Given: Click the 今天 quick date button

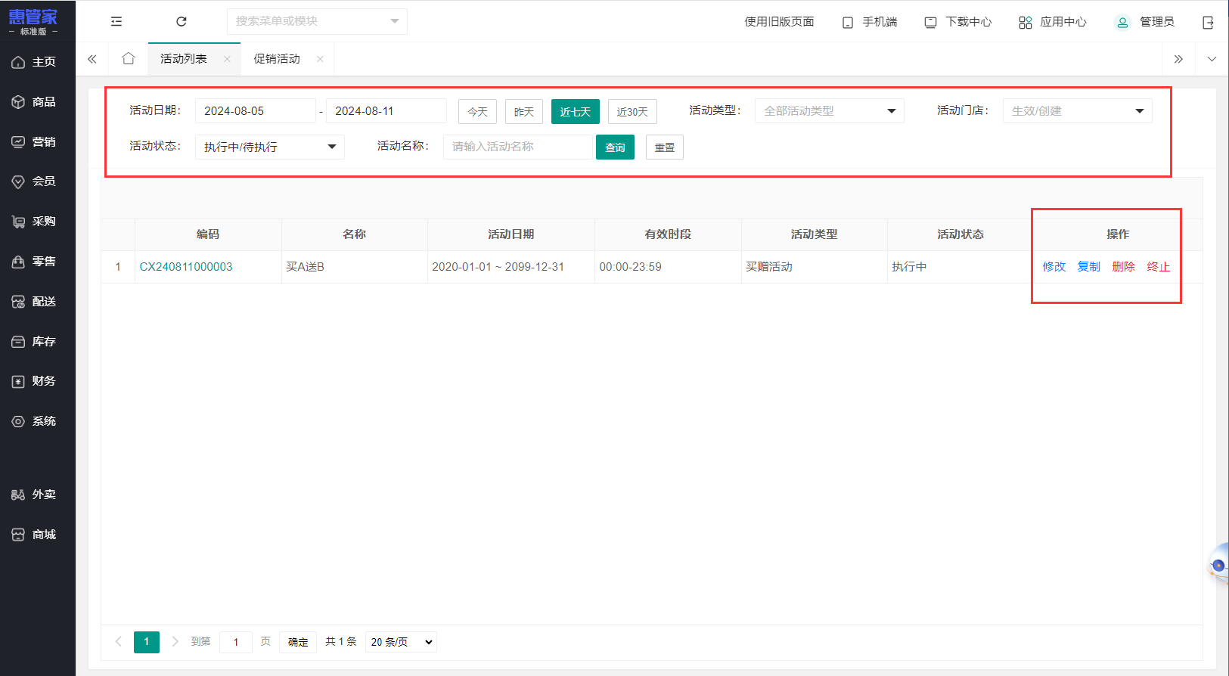Looking at the screenshot, I should tap(477, 112).
